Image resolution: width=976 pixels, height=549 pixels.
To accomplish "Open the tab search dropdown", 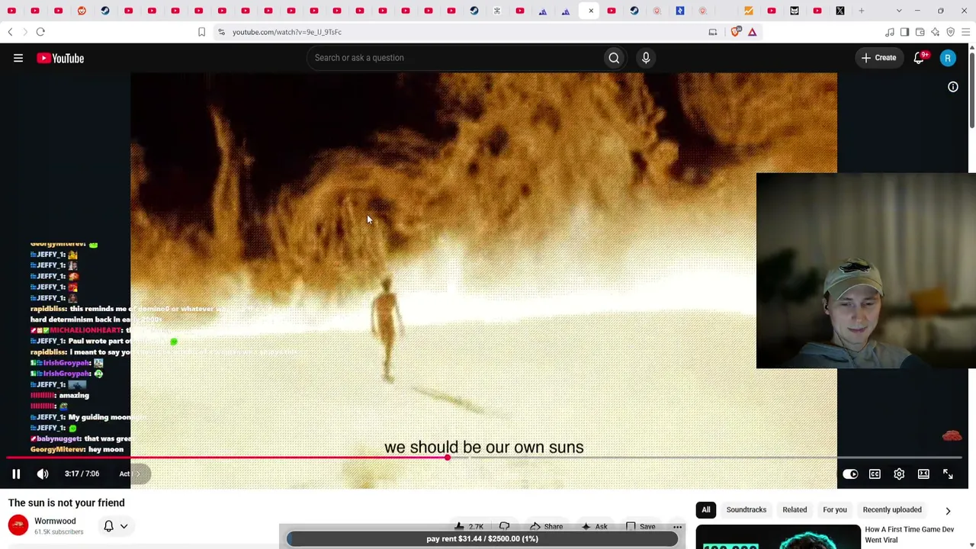I will (x=899, y=11).
